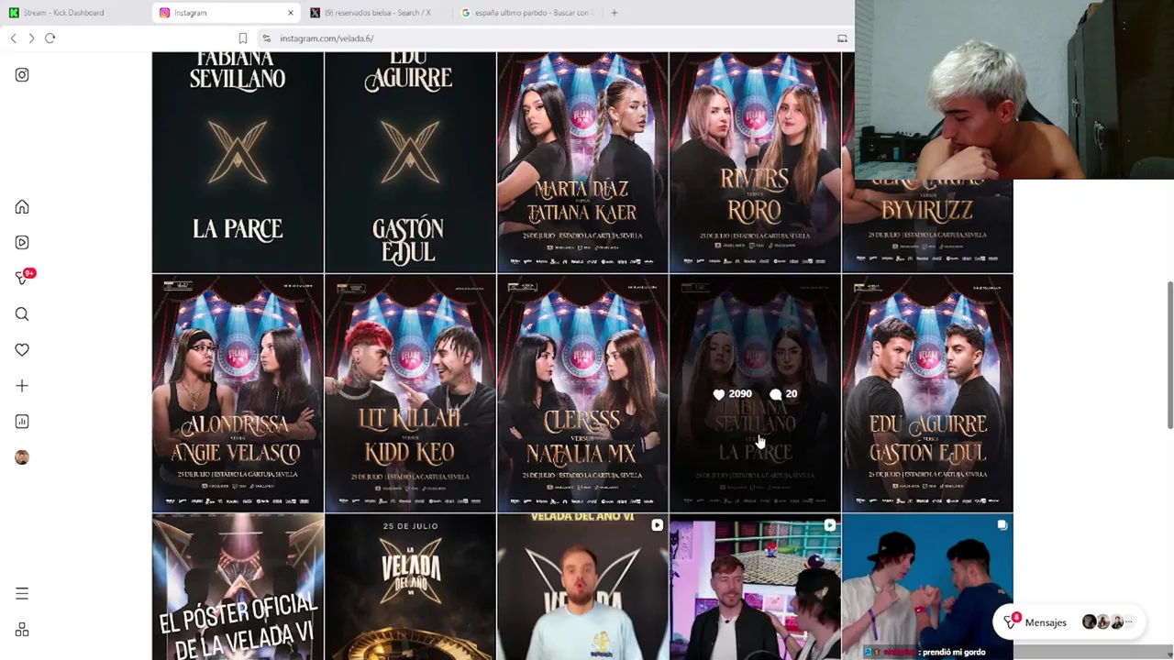Screen dimensions: 1174x660
Task: Switch to Stream - Kick Dashboard tab
Action: pyautogui.click(x=75, y=13)
